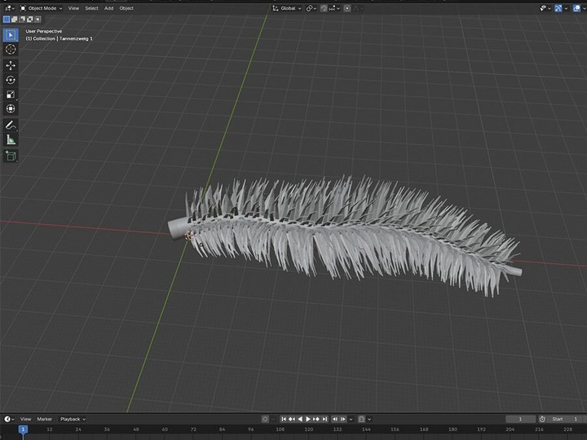The height and width of the screenshot is (440, 587).
Task: Set selection mode to invert
Action: coord(30,19)
